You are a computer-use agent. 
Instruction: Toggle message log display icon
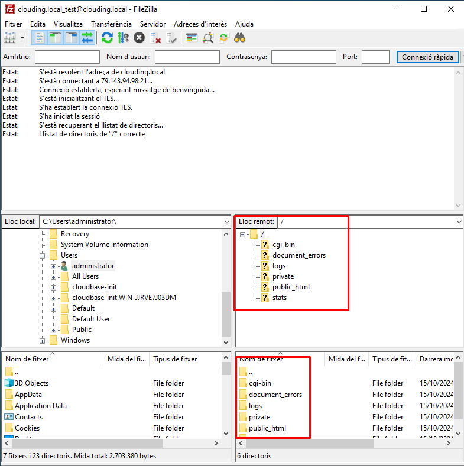[x=39, y=38]
